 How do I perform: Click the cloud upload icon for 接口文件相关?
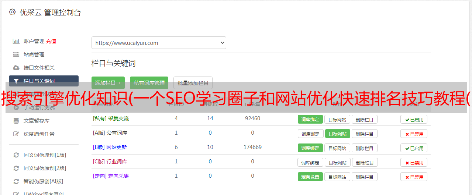[x=16, y=68]
